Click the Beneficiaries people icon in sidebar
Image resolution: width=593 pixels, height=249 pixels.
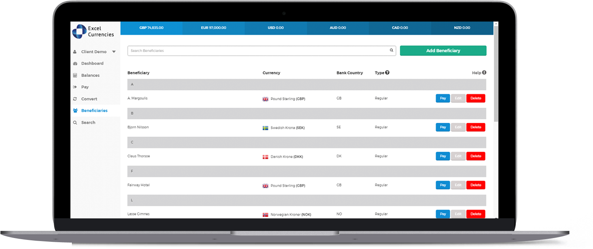[x=75, y=111]
